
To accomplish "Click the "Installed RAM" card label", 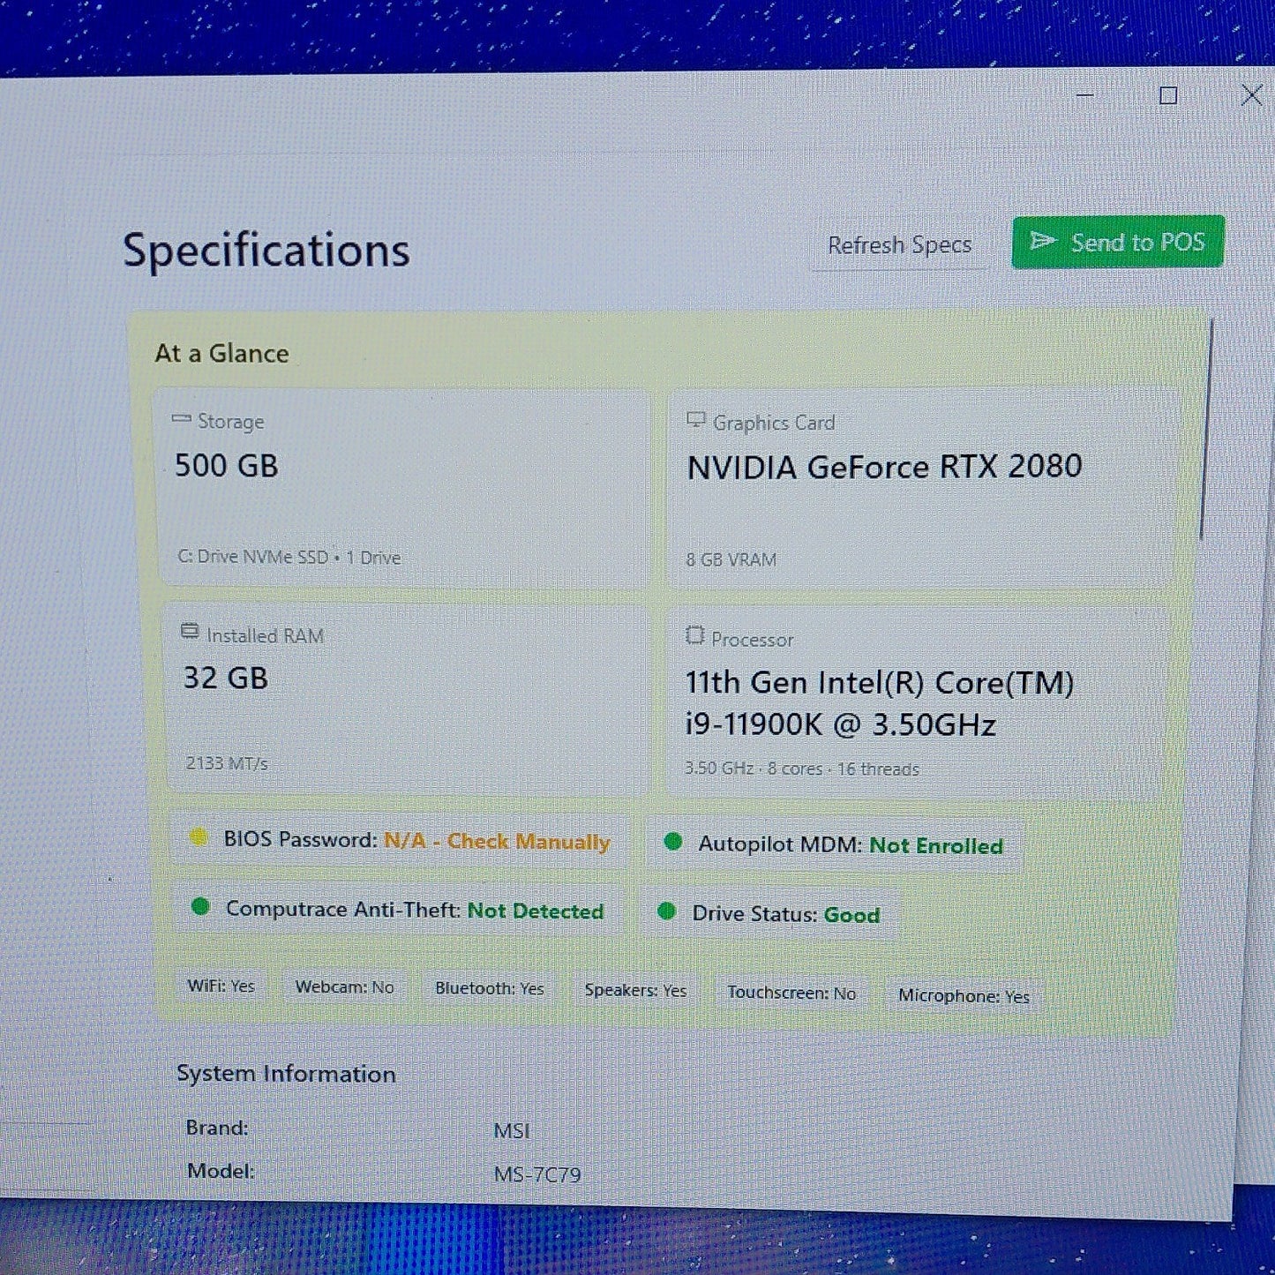I will click(265, 635).
